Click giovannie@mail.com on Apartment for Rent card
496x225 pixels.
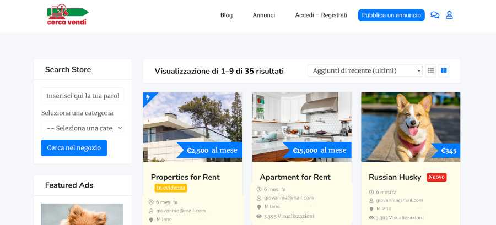tap(289, 198)
